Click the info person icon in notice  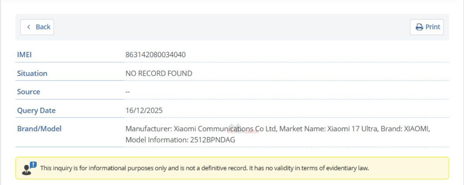29,168
